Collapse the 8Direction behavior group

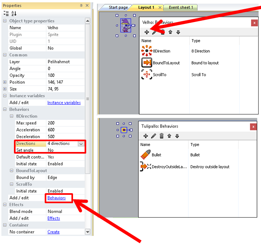click(x=12, y=116)
